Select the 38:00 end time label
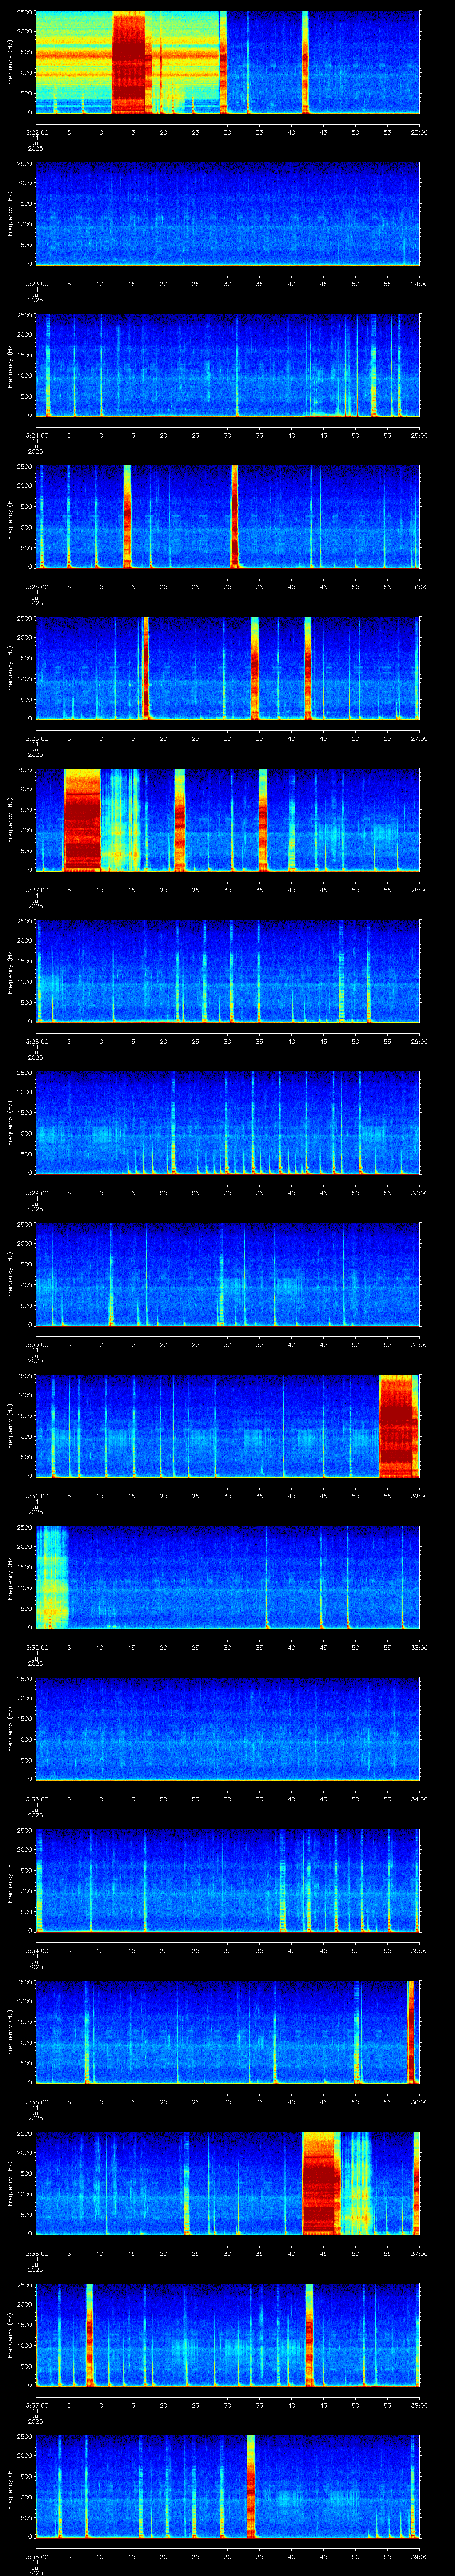 418,2405
